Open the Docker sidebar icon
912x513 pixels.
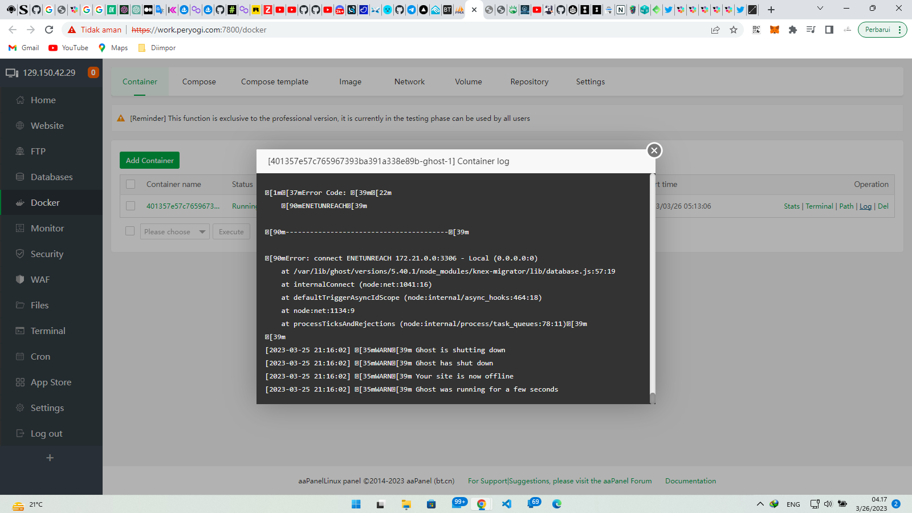coord(20,203)
